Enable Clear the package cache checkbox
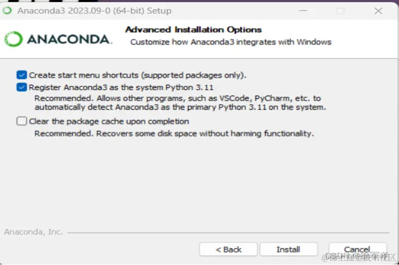This screenshot has height=265, width=399. (22, 121)
